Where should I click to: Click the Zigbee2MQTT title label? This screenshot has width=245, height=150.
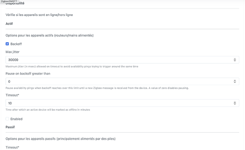(10, 2)
